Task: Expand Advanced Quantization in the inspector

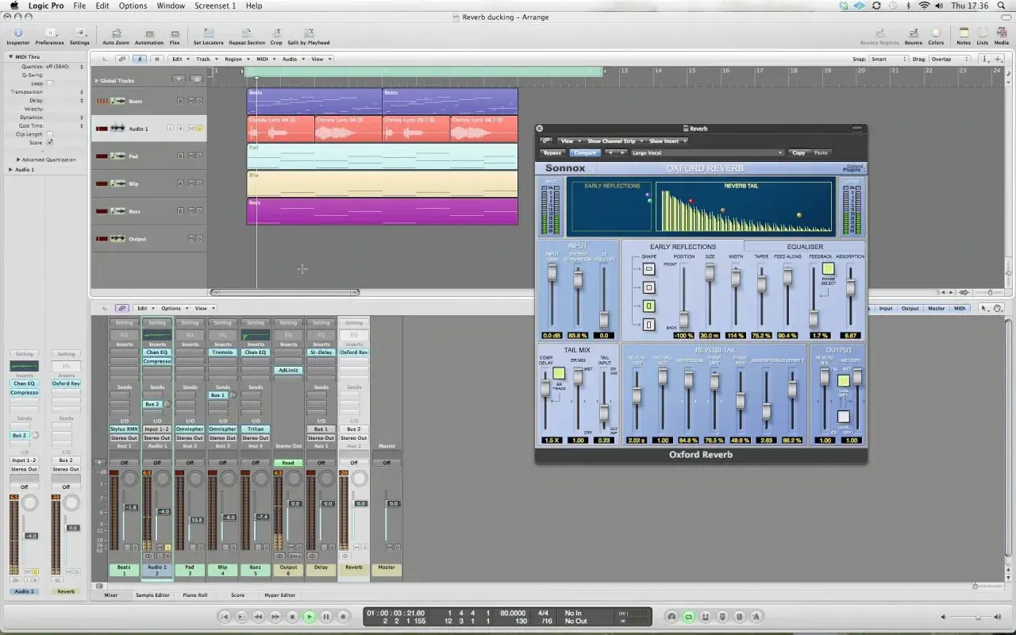Action: (18, 160)
